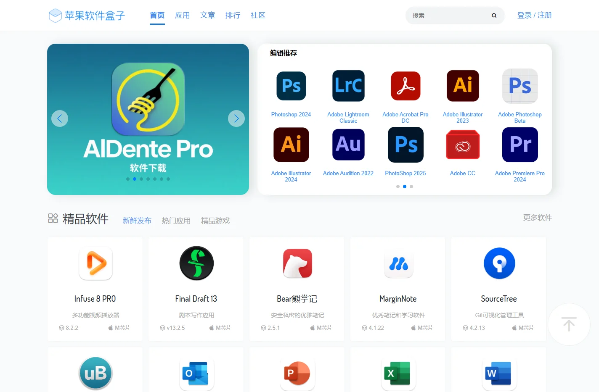Open the MarginNote title
This screenshot has height=392, width=599.
pos(398,299)
